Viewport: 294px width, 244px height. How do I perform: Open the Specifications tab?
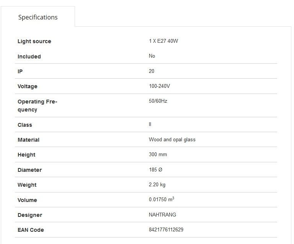coord(38,17)
